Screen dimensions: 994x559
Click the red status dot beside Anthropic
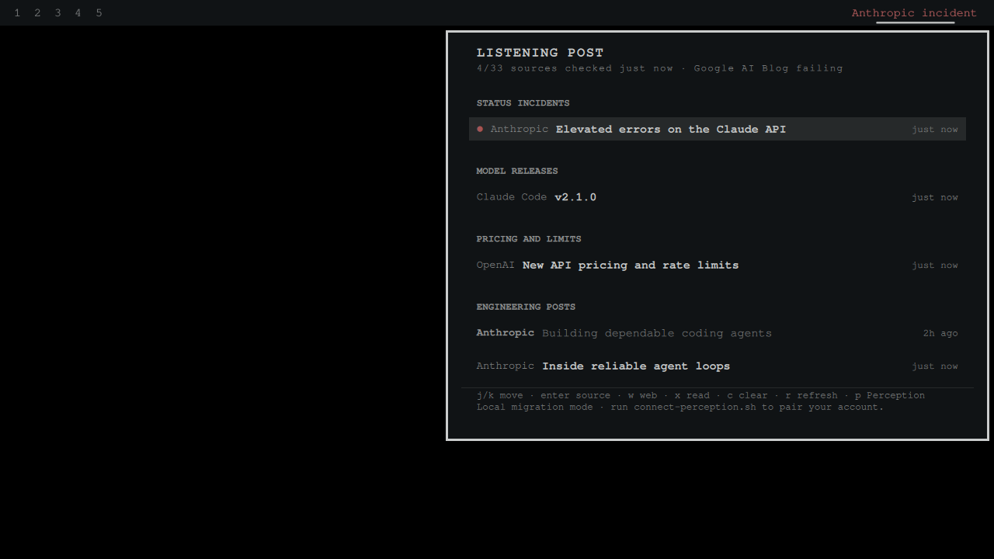(x=480, y=129)
